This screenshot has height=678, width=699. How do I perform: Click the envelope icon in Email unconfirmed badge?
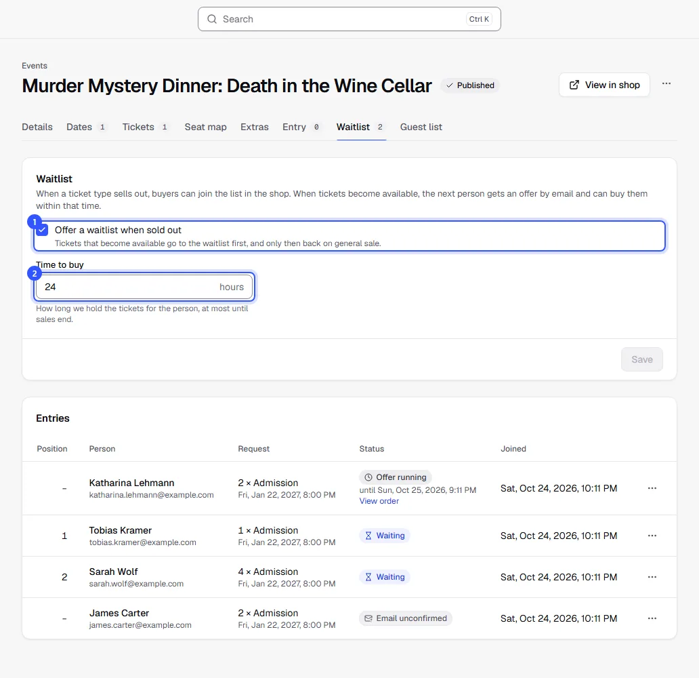click(368, 618)
